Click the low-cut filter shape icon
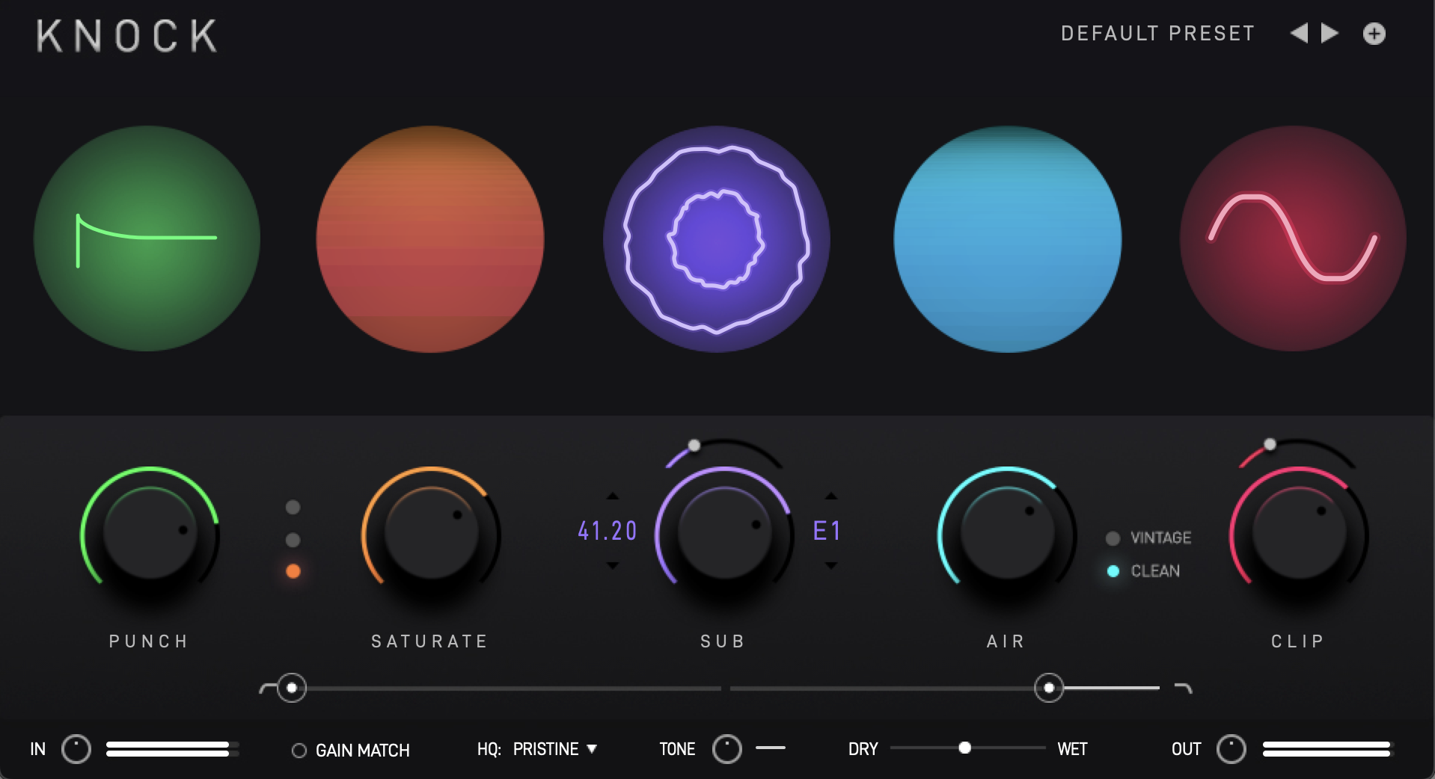The height and width of the screenshot is (779, 1435). point(267,688)
